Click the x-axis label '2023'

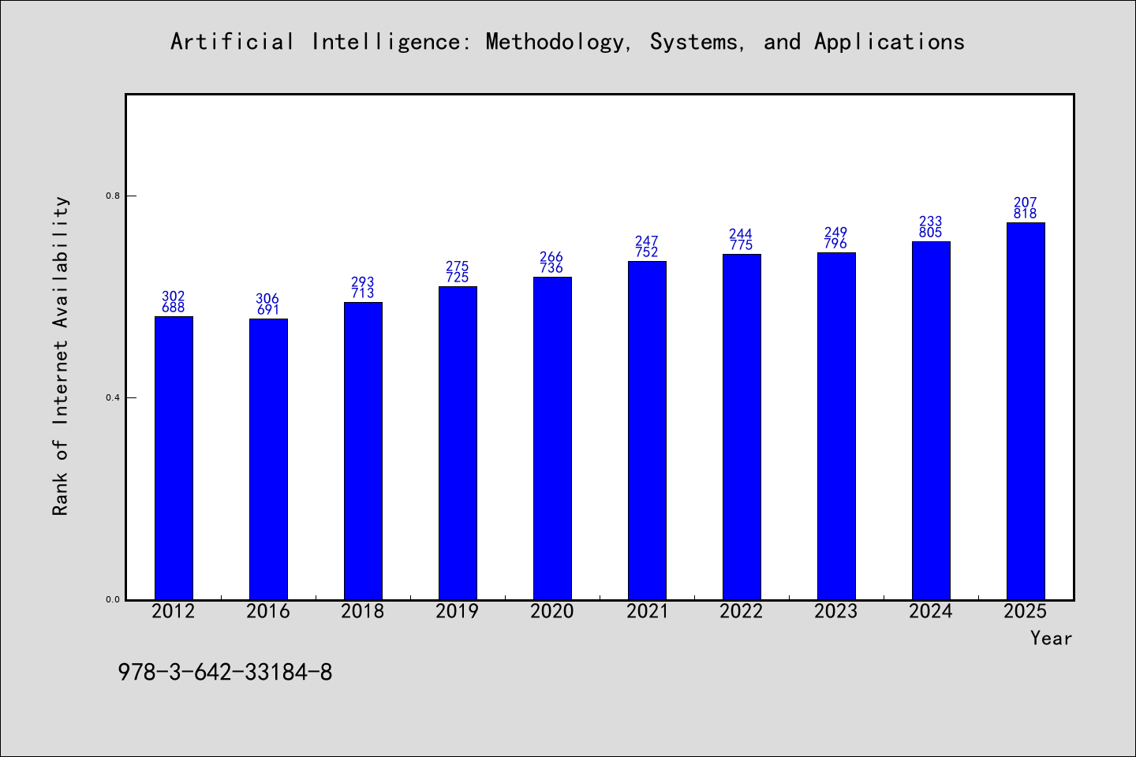836,611
